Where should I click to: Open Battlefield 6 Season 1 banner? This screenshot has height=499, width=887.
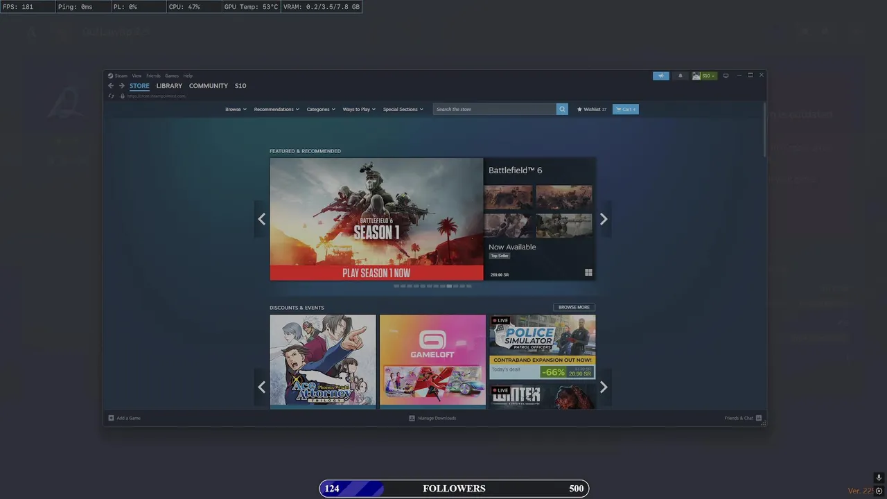(376, 219)
